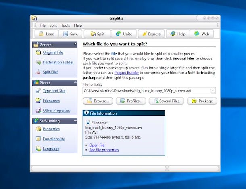The image size is (246, 189).
Task: Click the scissors icon beside Split File!
Action: point(38,72)
